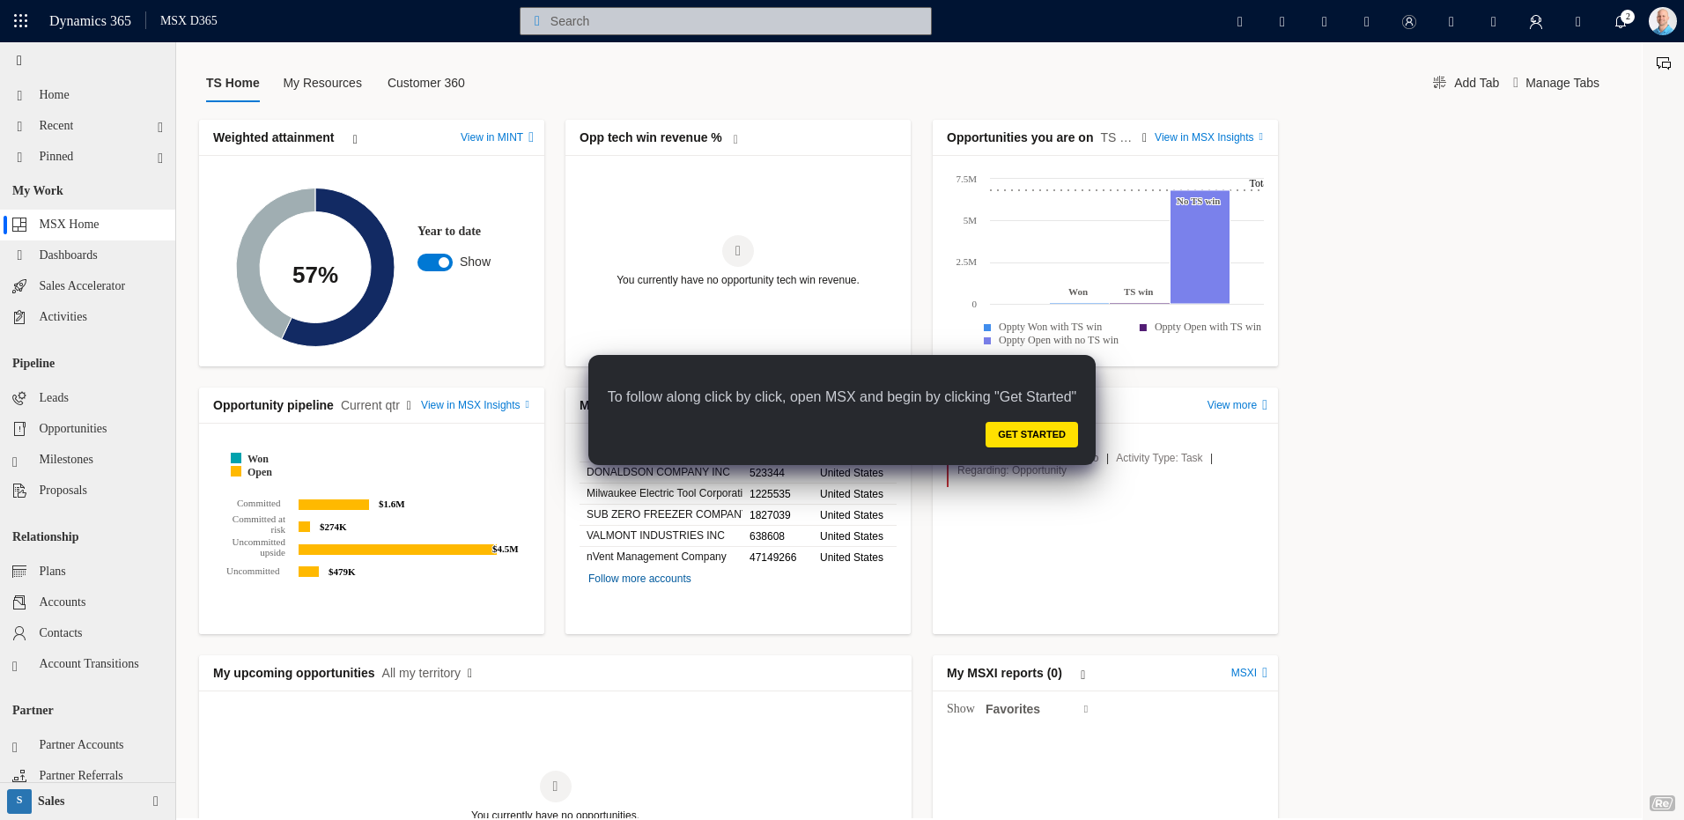Open the Accounts page
Image resolution: width=1684 pixels, height=820 pixels.
coord(62,602)
